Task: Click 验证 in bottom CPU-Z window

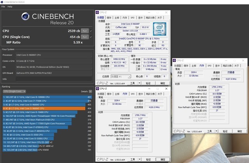Action: (148, 159)
